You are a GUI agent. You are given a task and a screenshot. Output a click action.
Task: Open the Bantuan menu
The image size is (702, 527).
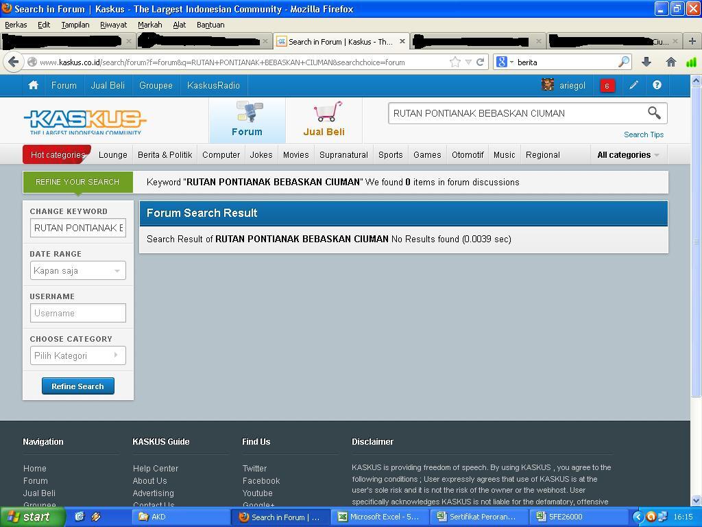pos(210,25)
